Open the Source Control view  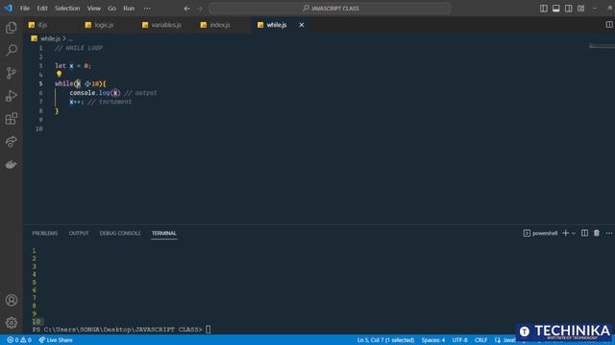pos(12,73)
